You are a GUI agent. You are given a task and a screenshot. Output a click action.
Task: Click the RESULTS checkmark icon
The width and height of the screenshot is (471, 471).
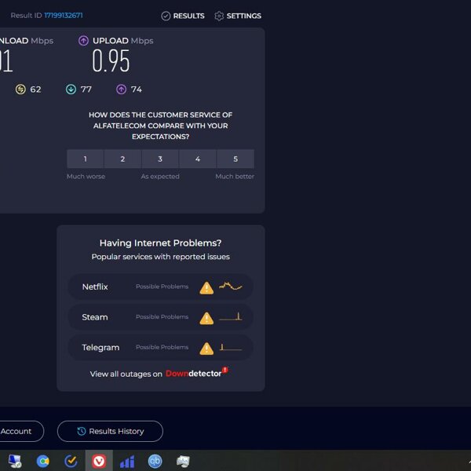(166, 16)
